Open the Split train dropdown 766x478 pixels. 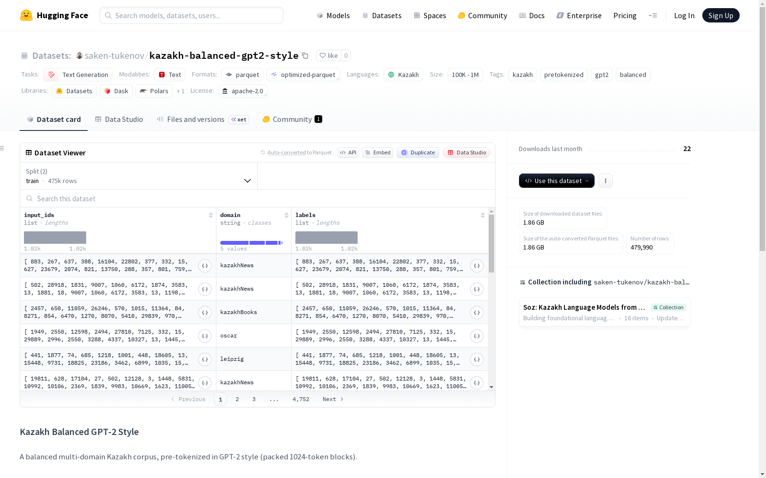click(139, 176)
